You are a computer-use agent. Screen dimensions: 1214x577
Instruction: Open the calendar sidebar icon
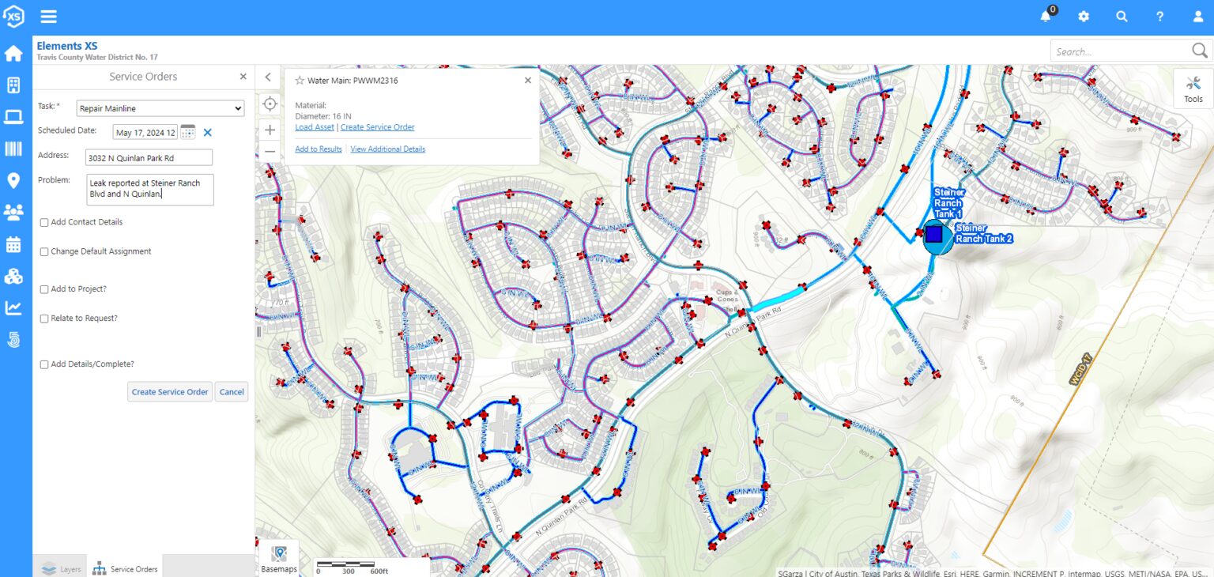(x=13, y=244)
